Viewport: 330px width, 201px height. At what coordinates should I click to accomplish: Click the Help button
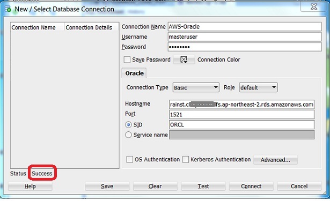30,187
